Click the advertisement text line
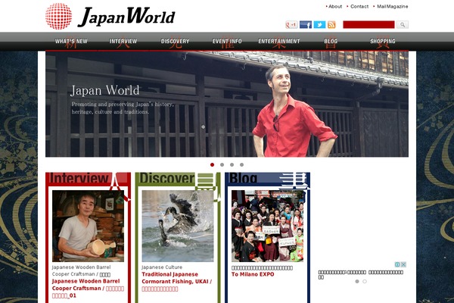This screenshot has height=303, width=454. coord(360,274)
